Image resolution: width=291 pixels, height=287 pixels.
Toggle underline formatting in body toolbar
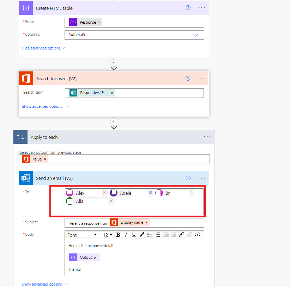click(134, 234)
